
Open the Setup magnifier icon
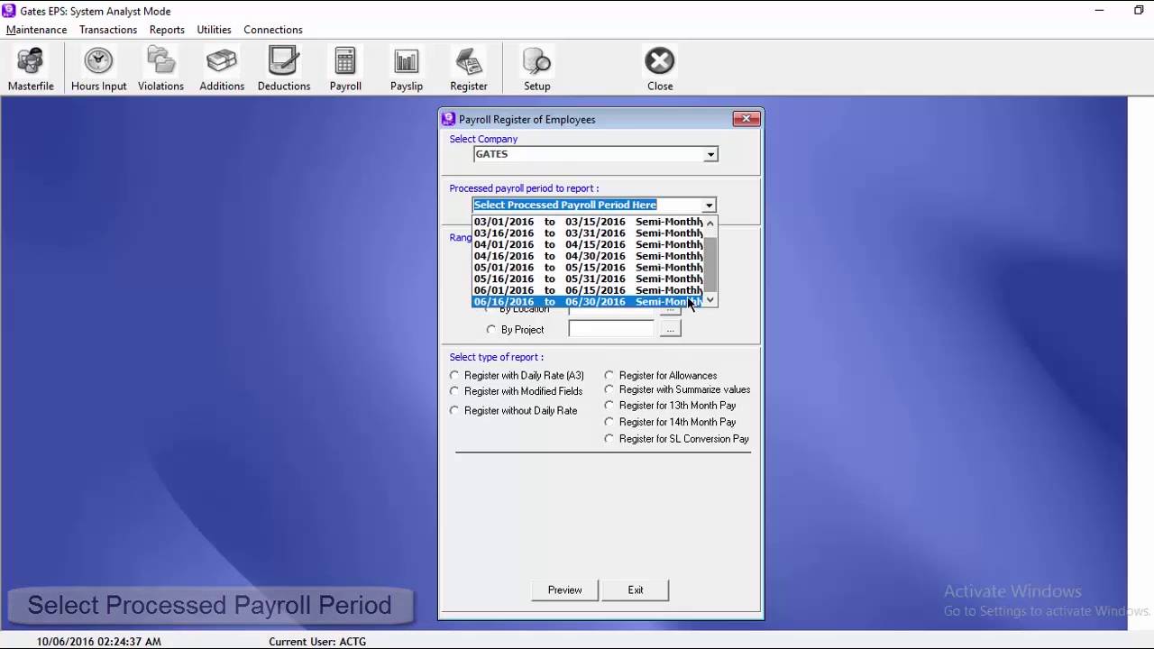pyautogui.click(x=537, y=69)
